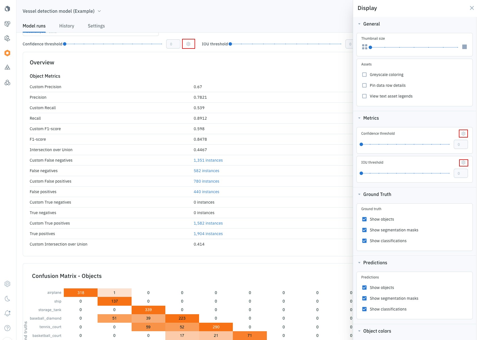Viewport: 477px width, 340px height.
Task: Click main Confidence threshold slider handle
Action: [65, 44]
